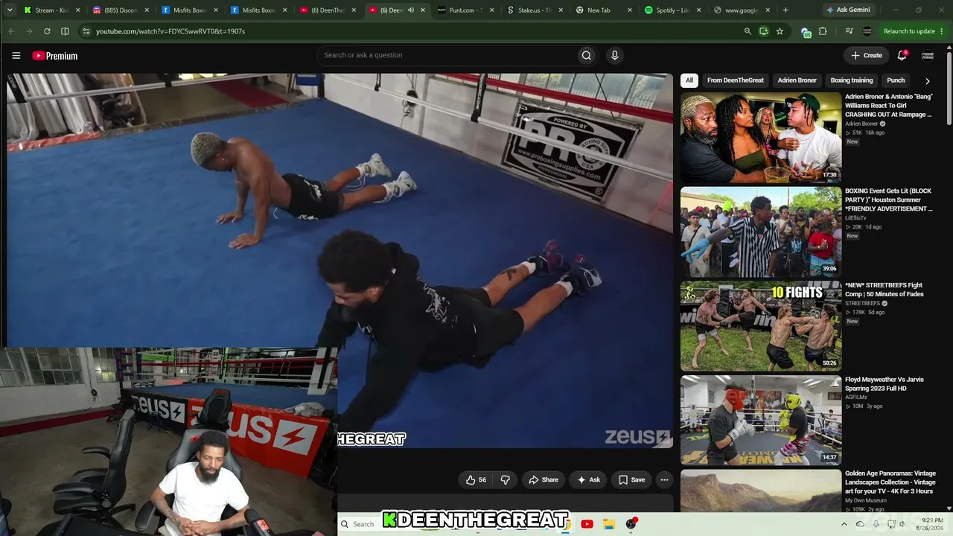Open YouTube from the Windows taskbar
953x536 pixels.
pyautogui.click(x=587, y=524)
